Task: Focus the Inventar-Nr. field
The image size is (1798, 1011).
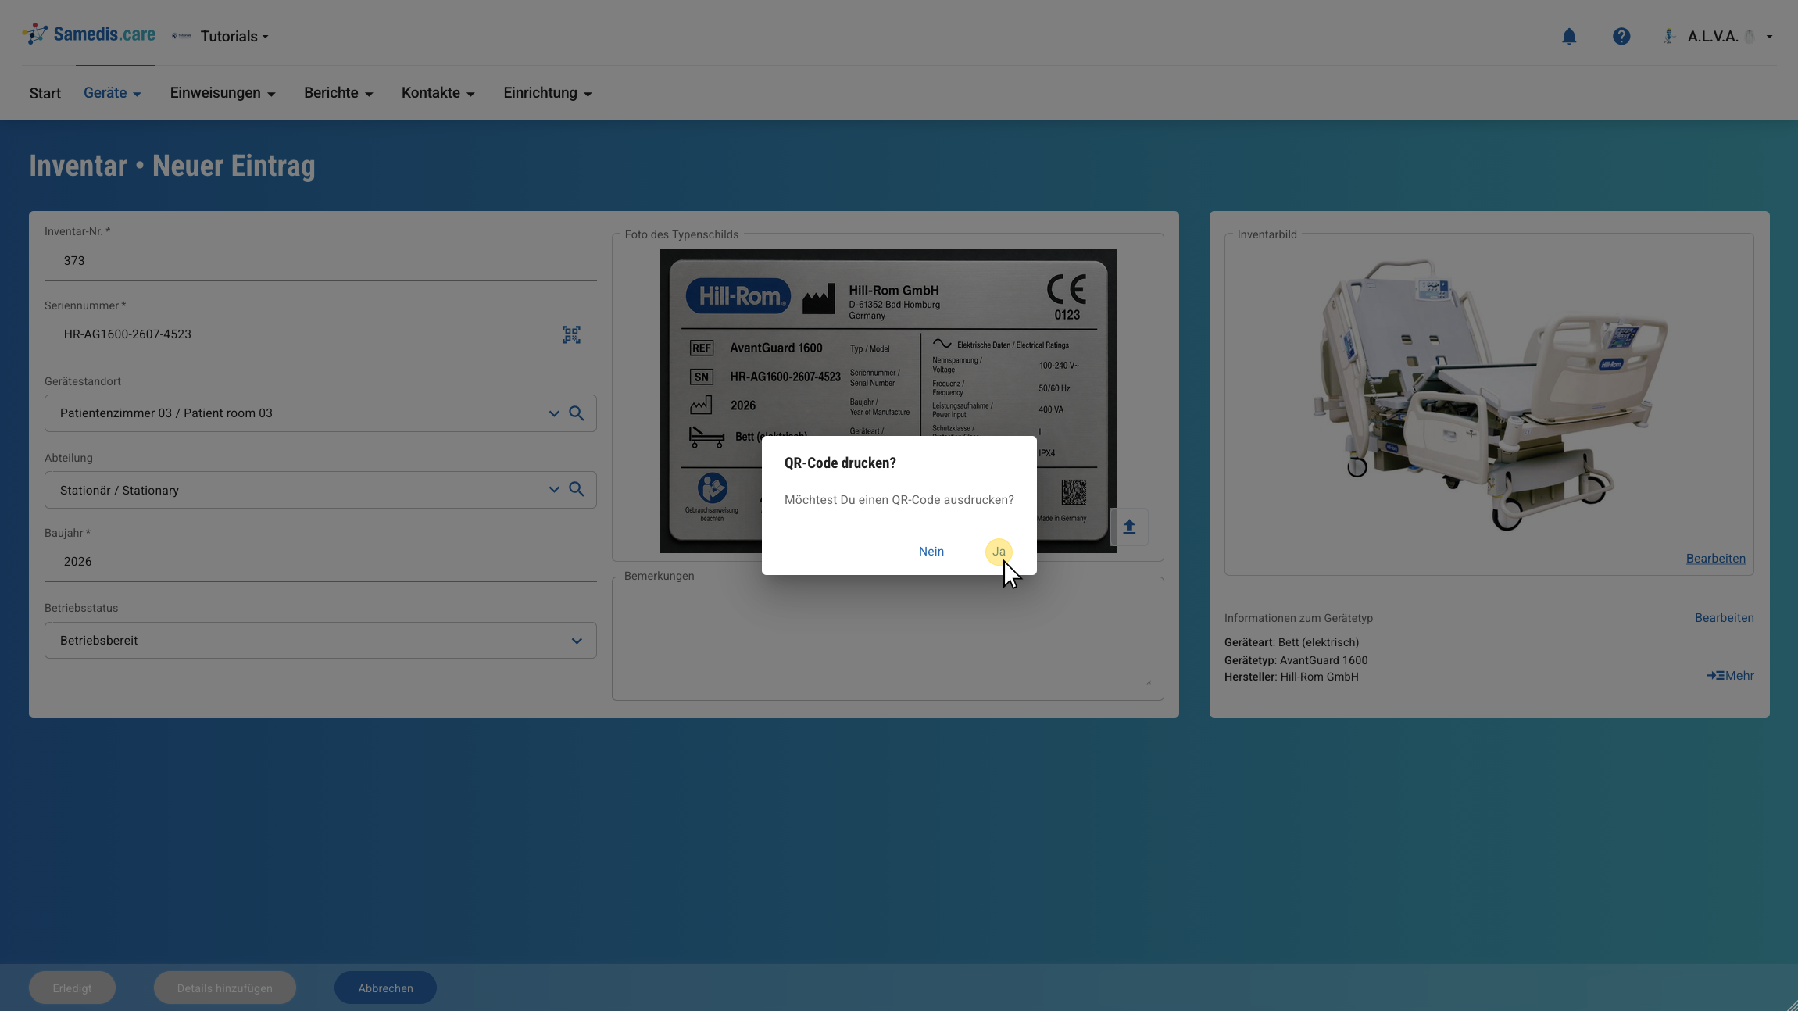Action: click(x=320, y=261)
